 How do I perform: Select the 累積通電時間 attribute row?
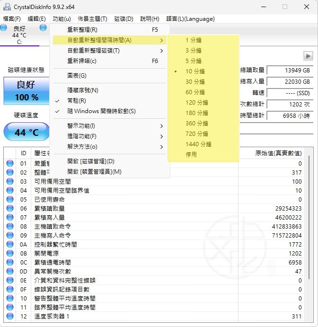pos(154,262)
